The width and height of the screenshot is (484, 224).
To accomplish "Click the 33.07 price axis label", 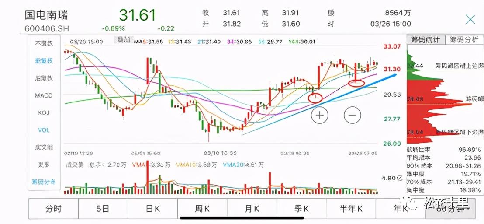I will point(392,47).
